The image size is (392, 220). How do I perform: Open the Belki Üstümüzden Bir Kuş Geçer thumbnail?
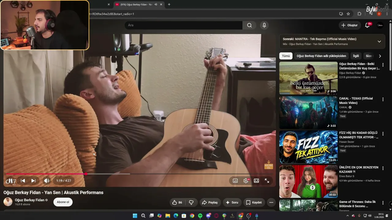pos(308,78)
